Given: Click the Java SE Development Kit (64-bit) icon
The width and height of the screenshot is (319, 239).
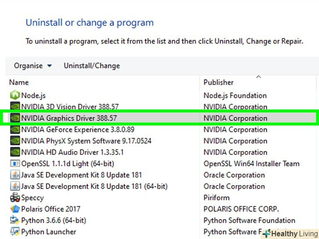Looking at the screenshot, I should (15, 186).
